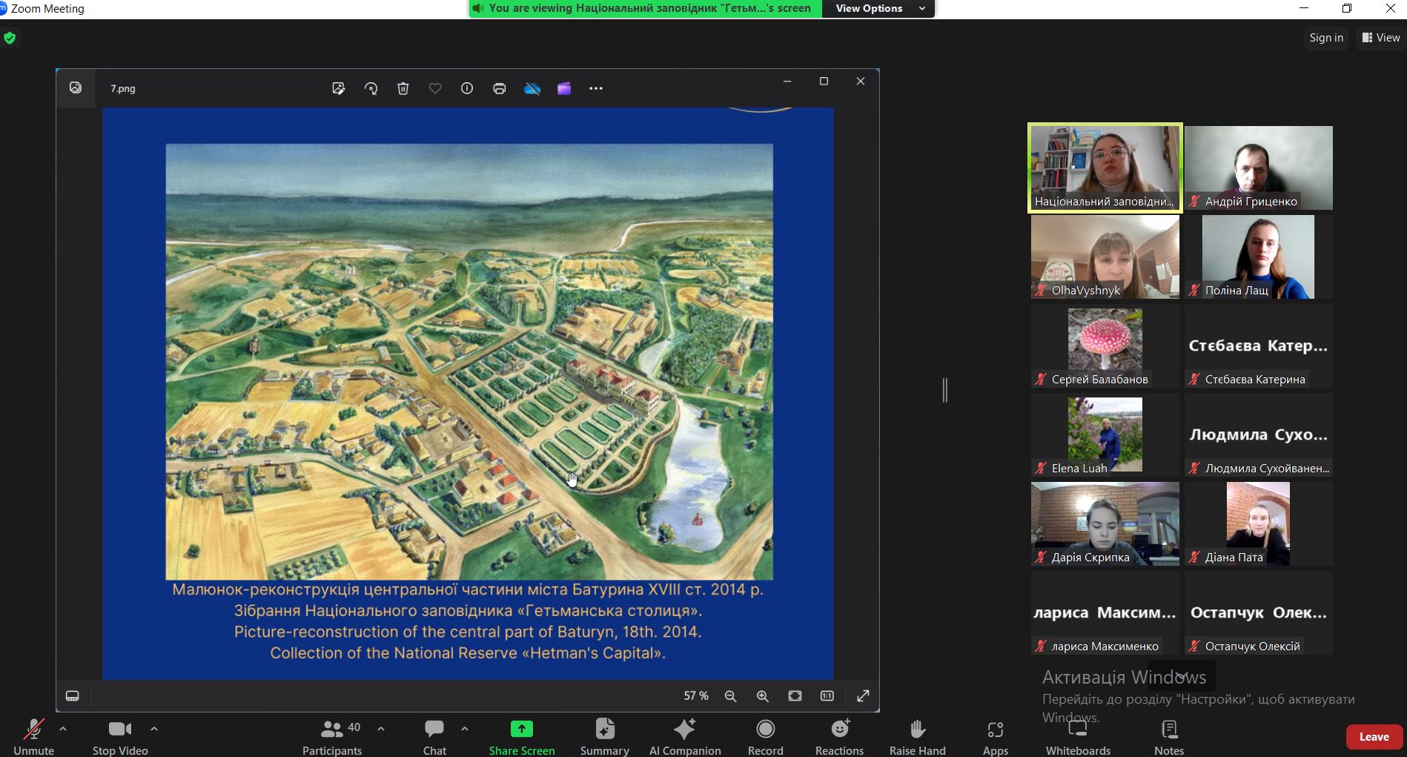Select Діана Пата video tile
The height and width of the screenshot is (757, 1407).
click(1258, 523)
